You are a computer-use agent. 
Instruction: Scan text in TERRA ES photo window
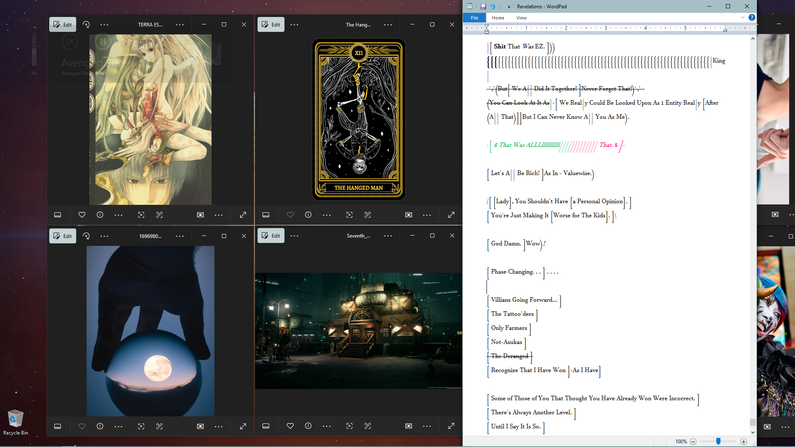pos(159,215)
